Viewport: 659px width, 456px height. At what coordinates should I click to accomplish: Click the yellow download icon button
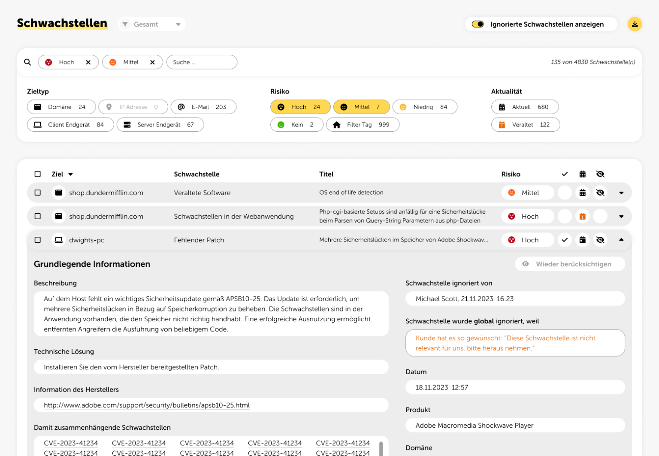[x=635, y=24]
